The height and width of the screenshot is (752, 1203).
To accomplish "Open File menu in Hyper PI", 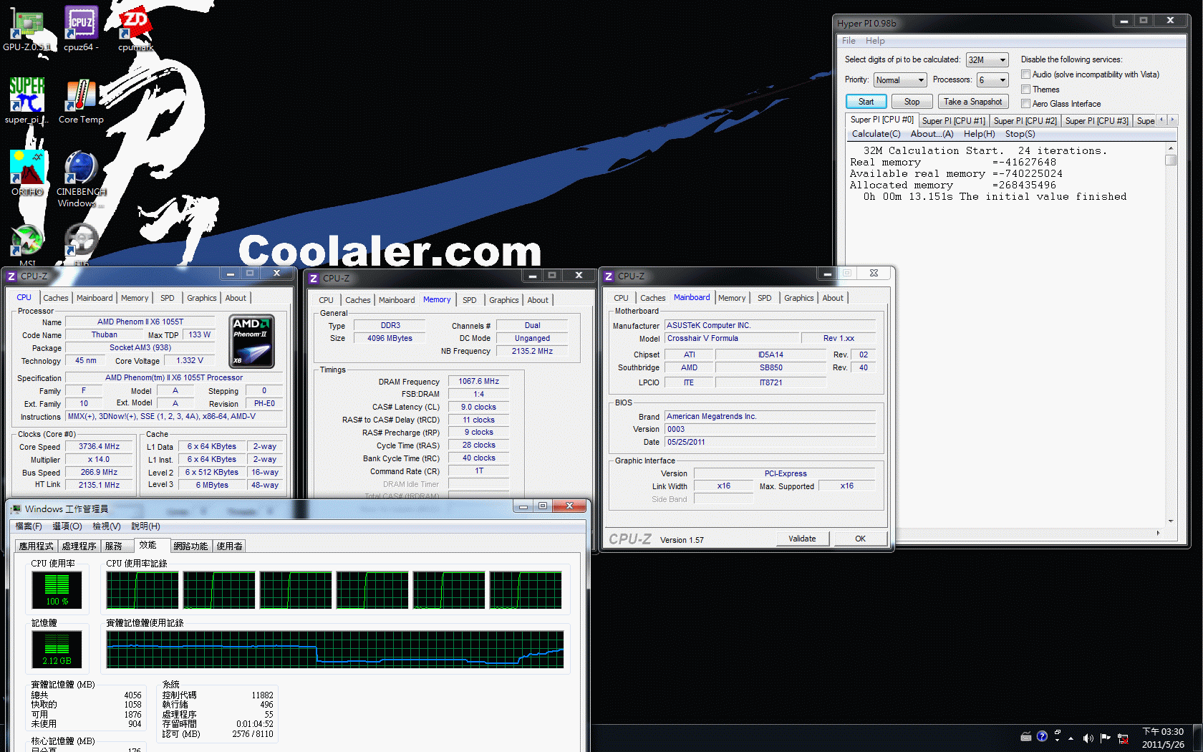I will coord(849,41).
